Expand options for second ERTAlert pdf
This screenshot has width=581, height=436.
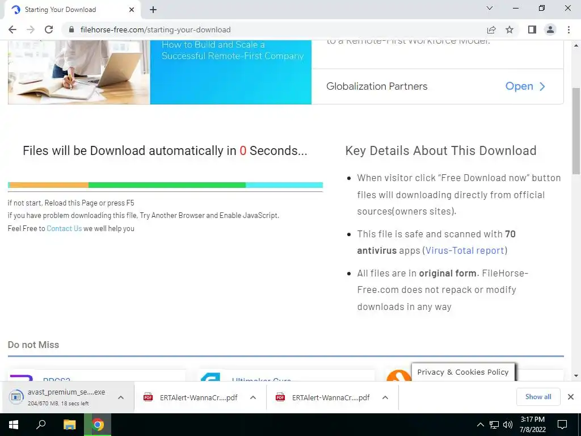[385, 397]
